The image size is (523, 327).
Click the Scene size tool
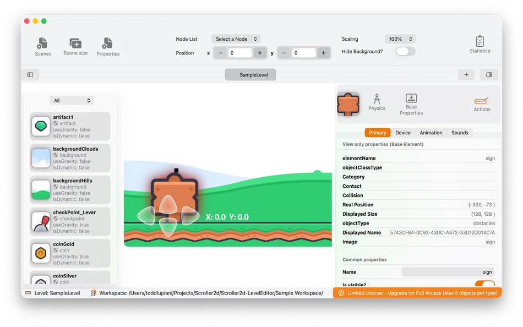point(75,46)
